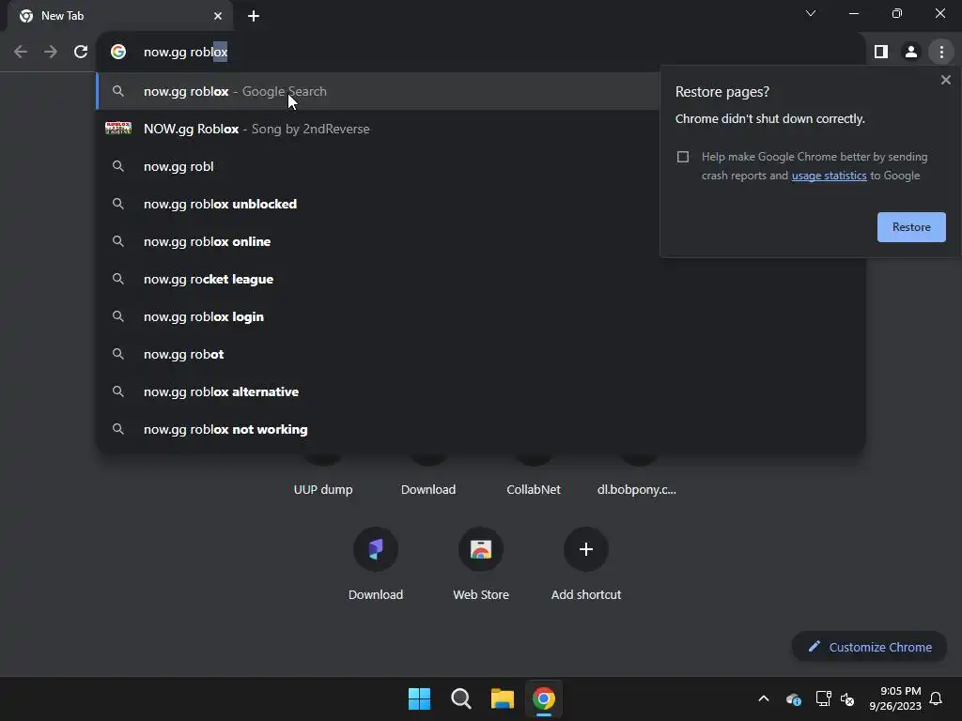Click search icon beside 'now.gg robot'
This screenshot has width=962, height=721.
(118, 354)
